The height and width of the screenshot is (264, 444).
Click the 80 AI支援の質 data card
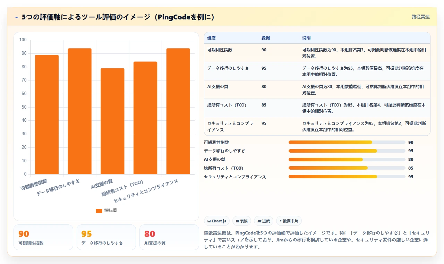[169, 237]
